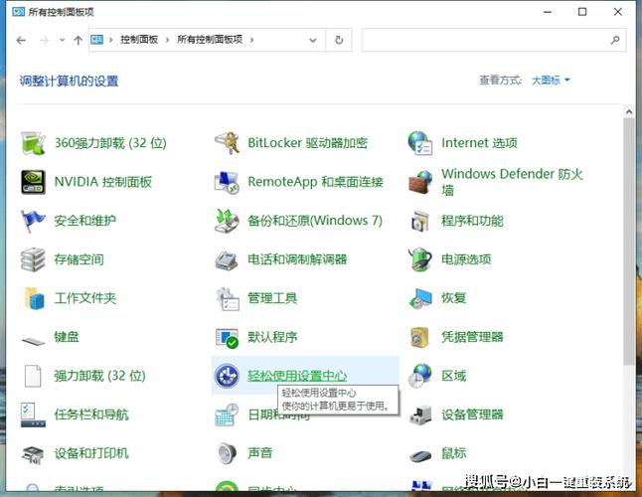642x497 pixels.
Task: Open the NVIDIA 控制面板 icon
Action: (33, 182)
